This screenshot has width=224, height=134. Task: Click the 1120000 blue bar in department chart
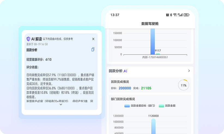click(153, 126)
